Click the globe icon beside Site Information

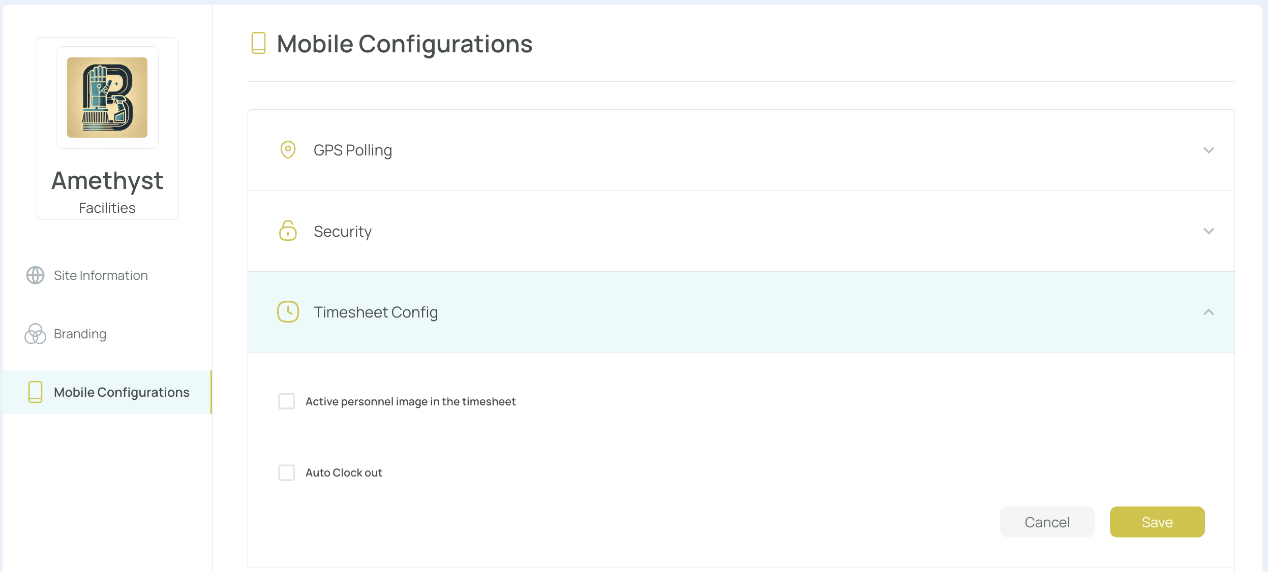pyautogui.click(x=35, y=275)
